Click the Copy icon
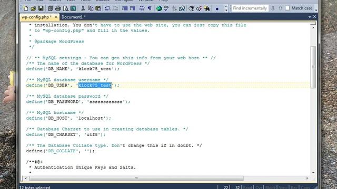 click(x=91, y=8)
